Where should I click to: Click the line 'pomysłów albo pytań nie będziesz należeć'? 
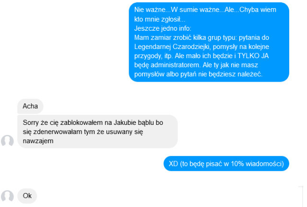click(198, 74)
